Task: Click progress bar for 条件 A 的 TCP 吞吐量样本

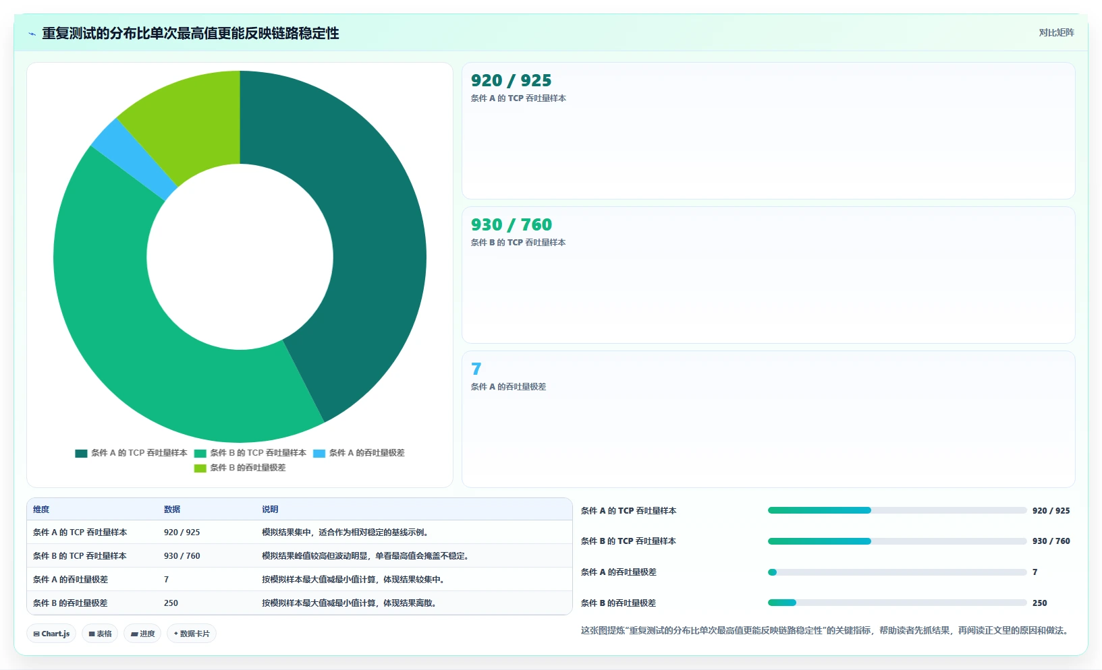Action: tap(897, 511)
